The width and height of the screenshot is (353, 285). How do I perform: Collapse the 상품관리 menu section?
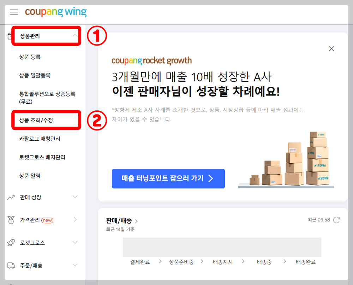click(75, 36)
